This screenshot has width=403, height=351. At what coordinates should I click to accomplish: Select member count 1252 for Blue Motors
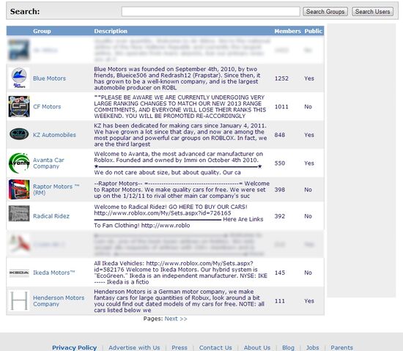[x=281, y=78]
